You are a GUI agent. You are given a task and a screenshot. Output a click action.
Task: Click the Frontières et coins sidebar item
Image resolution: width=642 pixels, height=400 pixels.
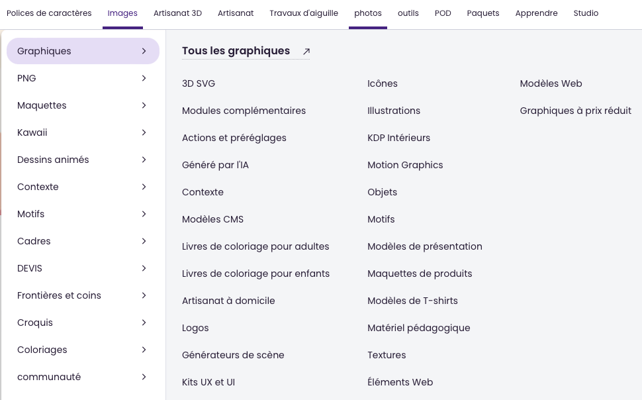click(59, 295)
